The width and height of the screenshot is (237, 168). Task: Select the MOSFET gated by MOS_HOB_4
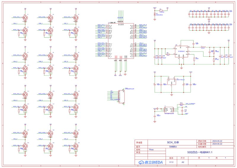click(50, 134)
